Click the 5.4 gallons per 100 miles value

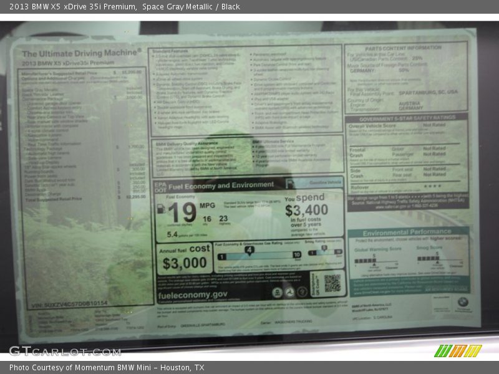tap(172, 234)
